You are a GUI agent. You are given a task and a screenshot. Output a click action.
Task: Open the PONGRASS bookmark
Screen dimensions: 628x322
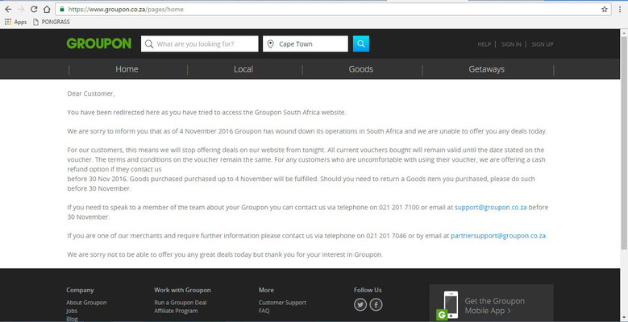[x=52, y=22]
